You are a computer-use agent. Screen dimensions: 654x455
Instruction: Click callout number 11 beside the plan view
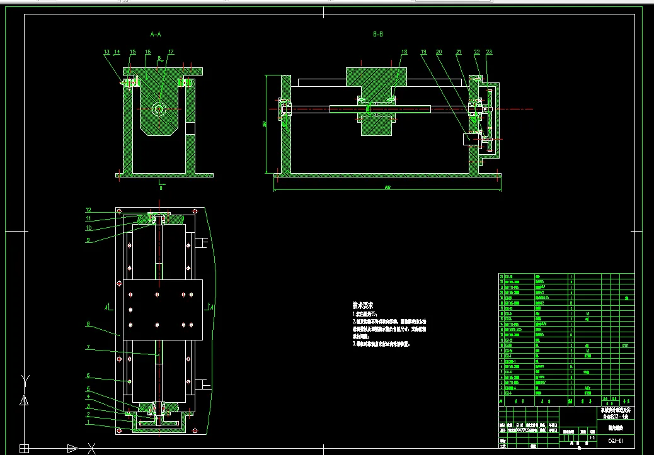(88, 218)
